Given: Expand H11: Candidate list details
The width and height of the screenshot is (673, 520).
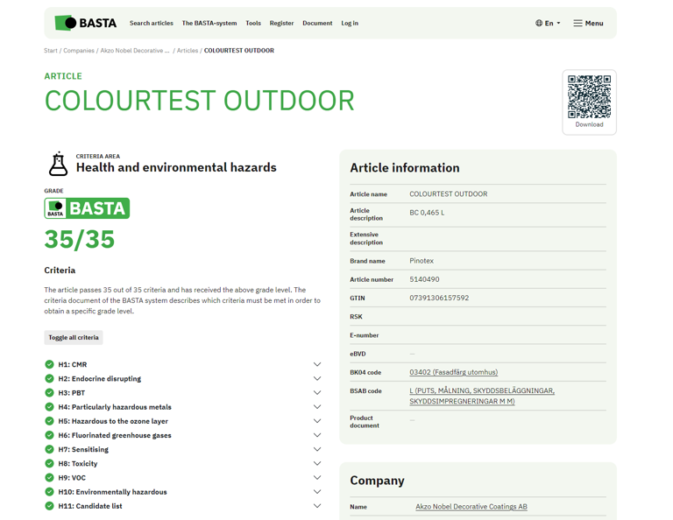Looking at the screenshot, I should (316, 506).
